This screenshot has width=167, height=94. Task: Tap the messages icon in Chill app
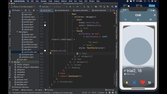(x=151, y=20)
